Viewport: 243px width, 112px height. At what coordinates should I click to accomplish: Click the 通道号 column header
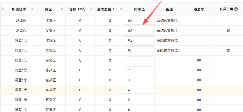pyautogui.click(x=199, y=9)
